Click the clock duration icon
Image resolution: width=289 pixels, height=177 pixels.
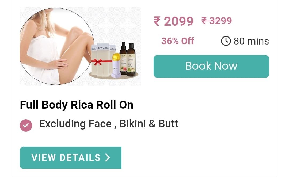[x=226, y=41]
